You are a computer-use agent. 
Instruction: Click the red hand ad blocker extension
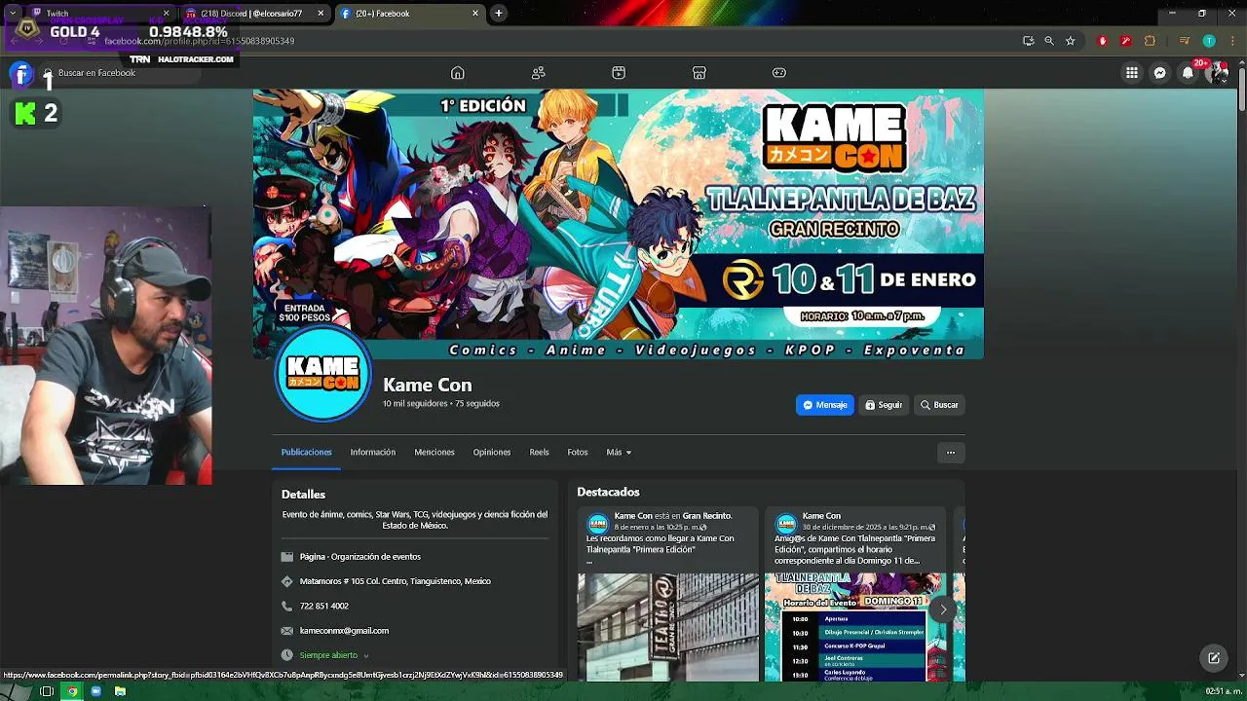pyautogui.click(x=1103, y=41)
